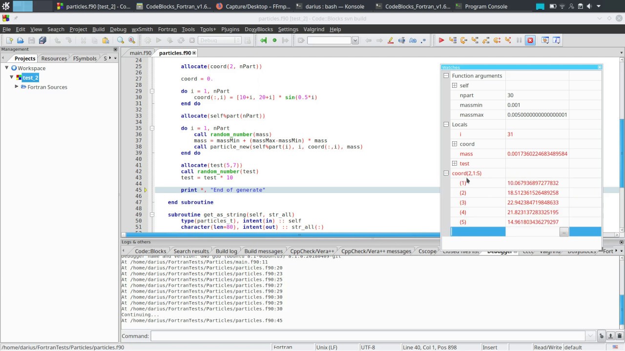Close the particles.f90 editor tab
Image resolution: width=625 pixels, height=351 pixels.
(194, 53)
